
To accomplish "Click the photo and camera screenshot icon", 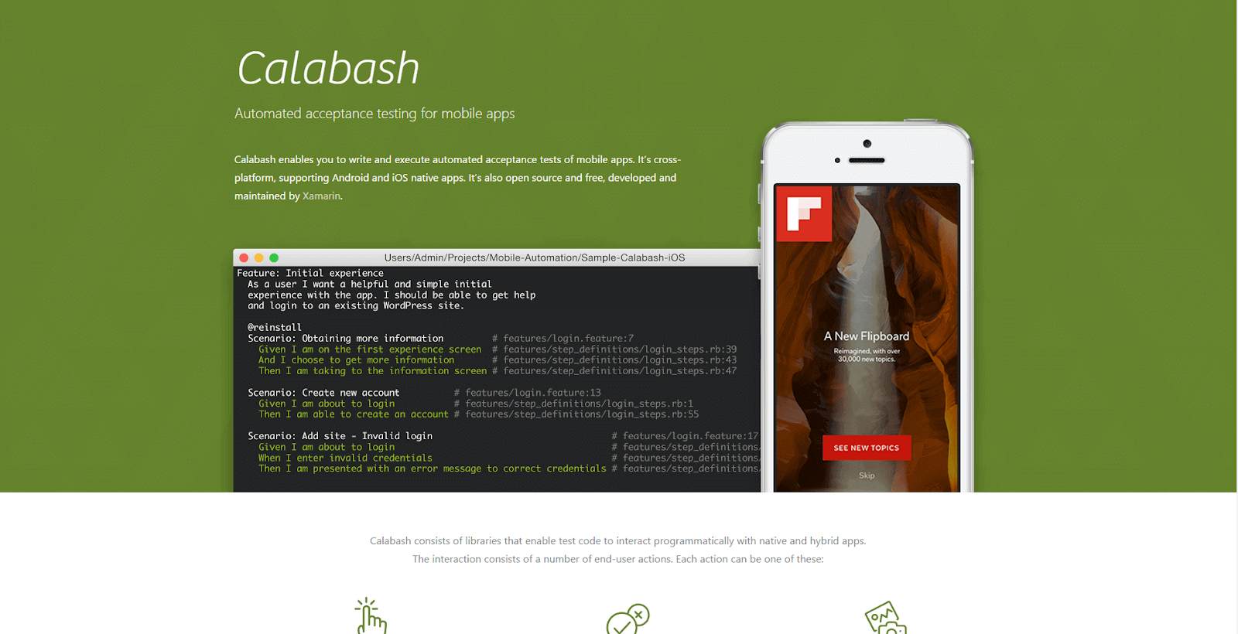I will (x=886, y=618).
